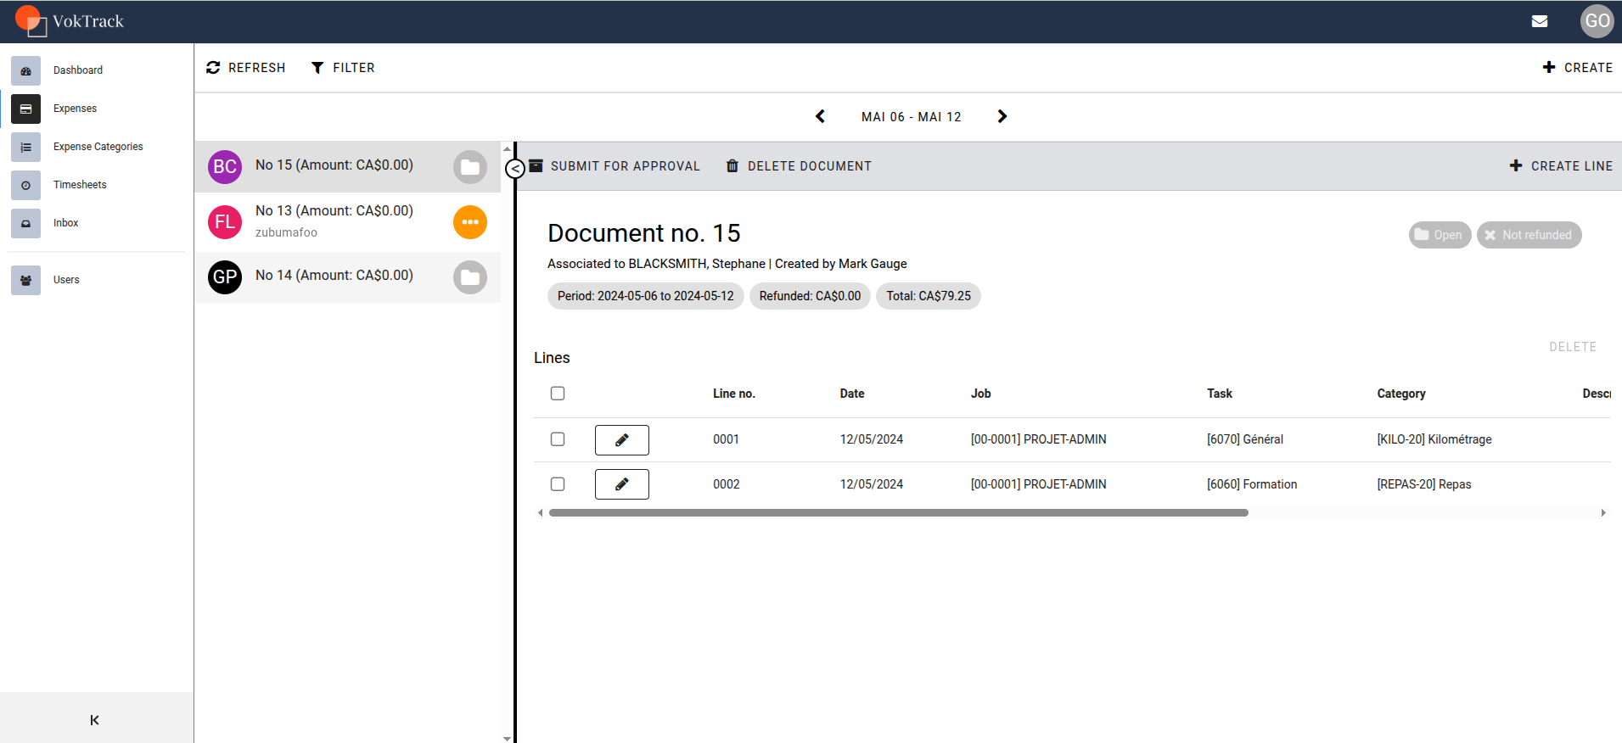Click the FL avatar of document No 13
The width and height of the screenshot is (1622, 743).
(x=225, y=222)
